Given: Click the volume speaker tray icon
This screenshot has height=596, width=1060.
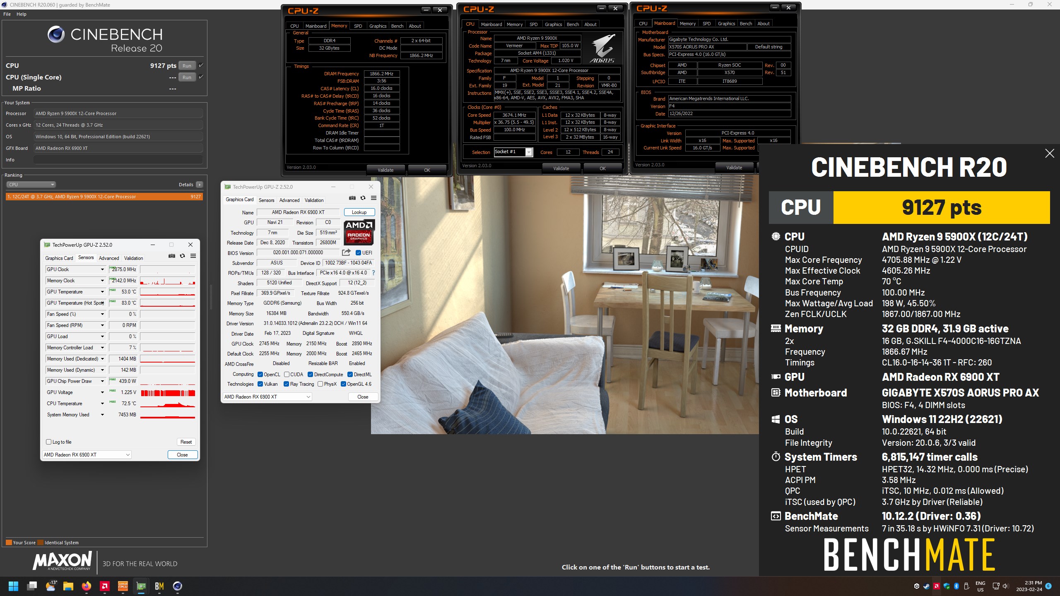Looking at the screenshot, I should (1006, 586).
